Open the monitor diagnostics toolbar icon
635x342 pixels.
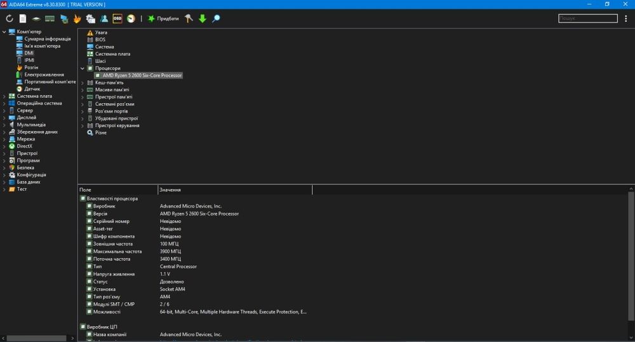pos(64,18)
